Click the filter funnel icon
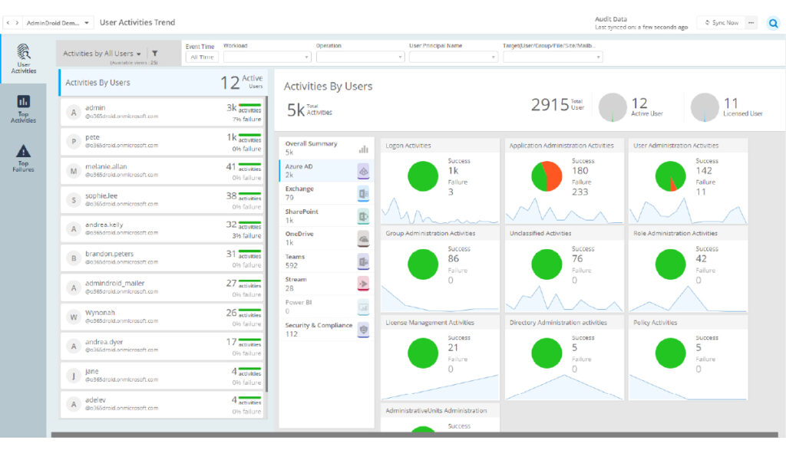 (155, 54)
